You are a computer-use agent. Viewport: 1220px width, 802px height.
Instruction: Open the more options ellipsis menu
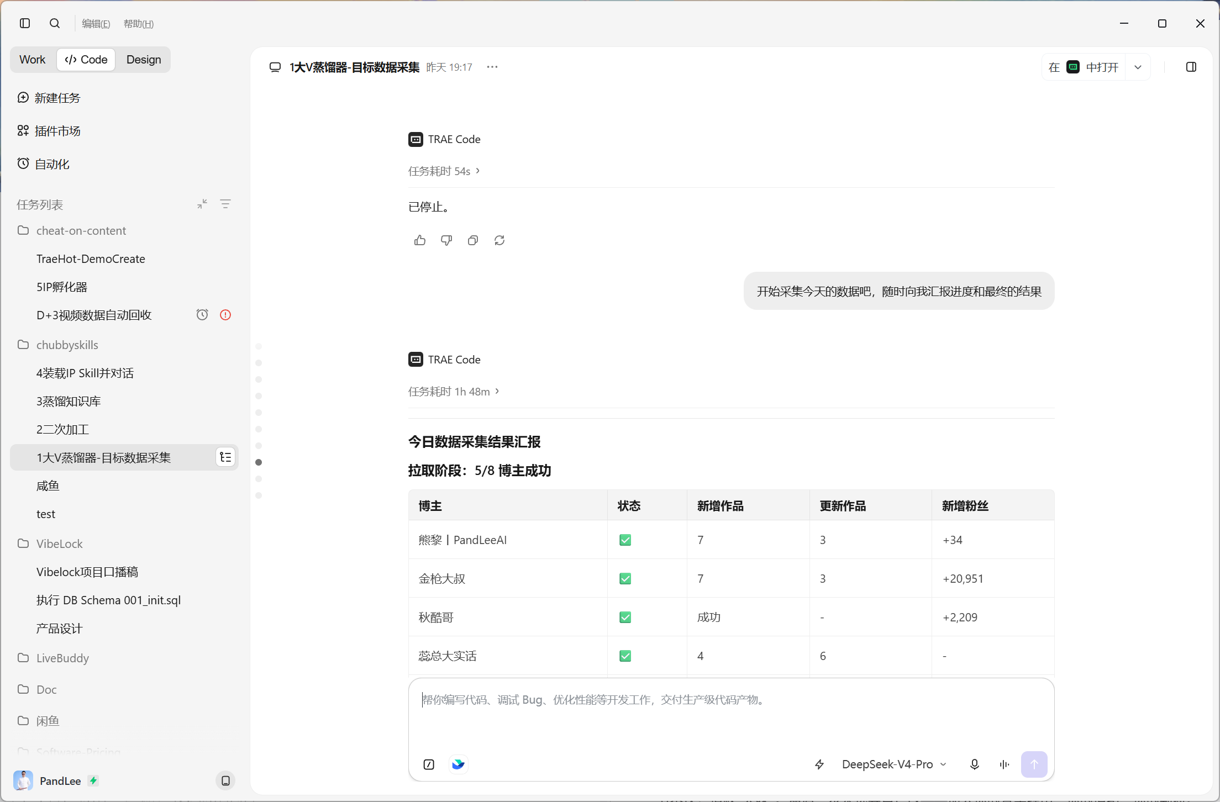pyautogui.click(x=492, y=67)
